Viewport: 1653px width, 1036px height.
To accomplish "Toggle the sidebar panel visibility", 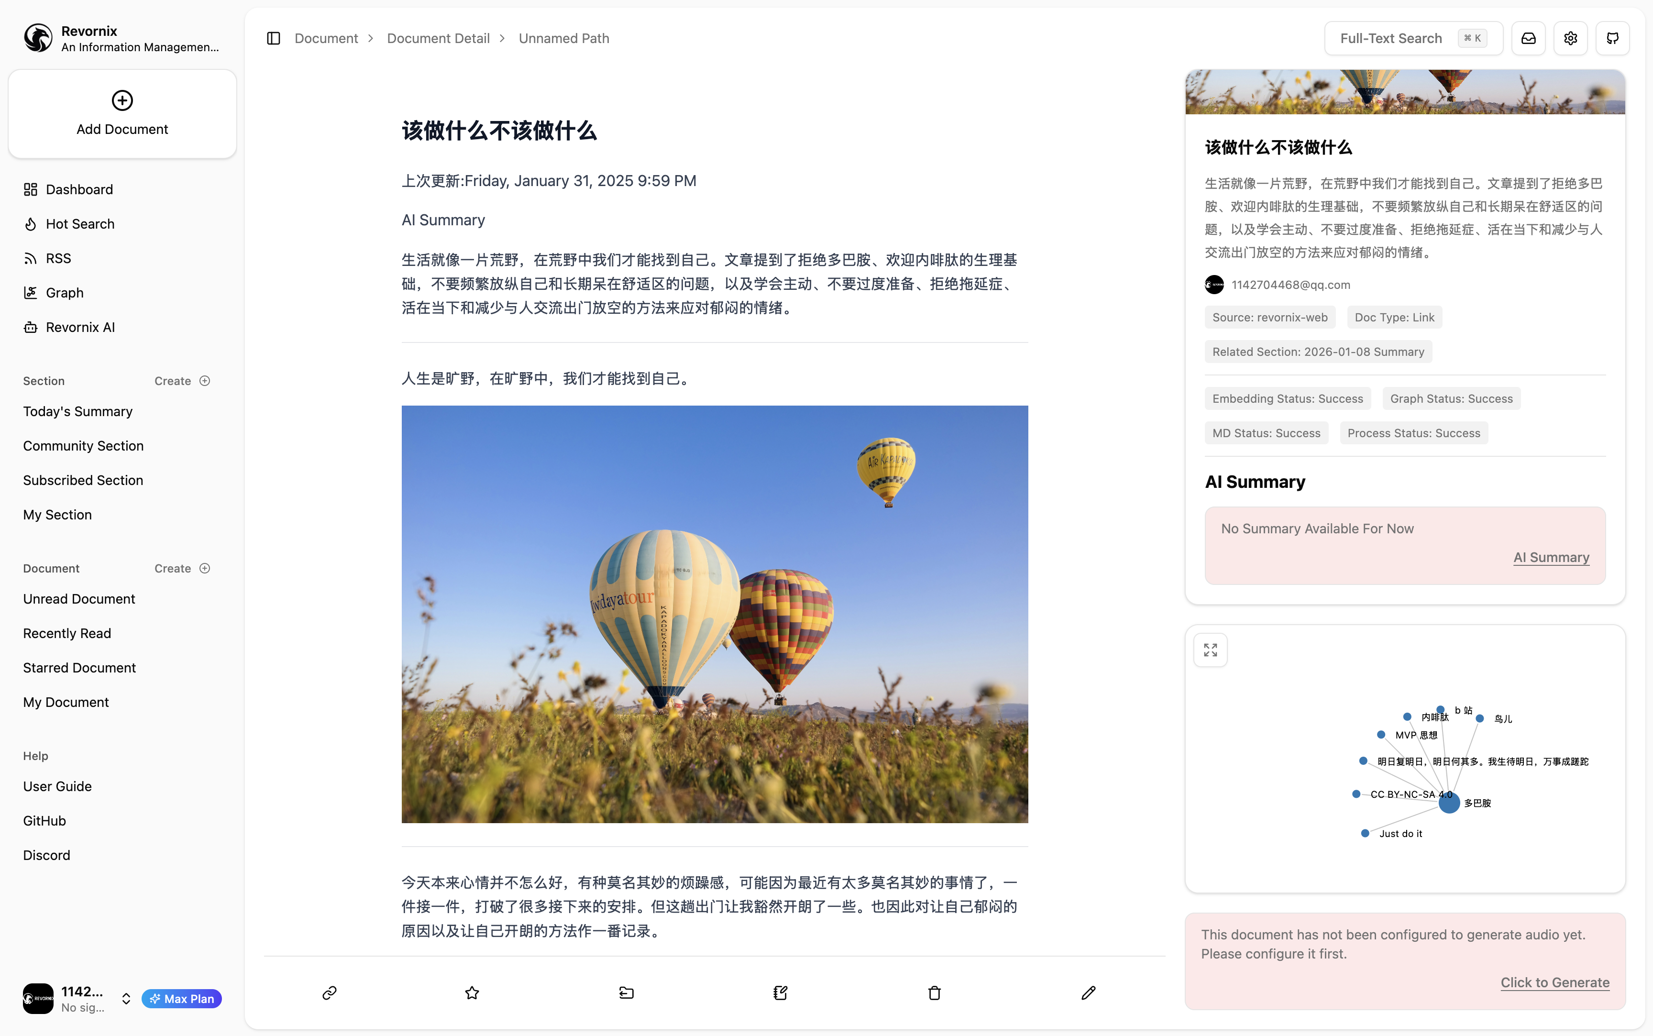I will click(273, 38).
